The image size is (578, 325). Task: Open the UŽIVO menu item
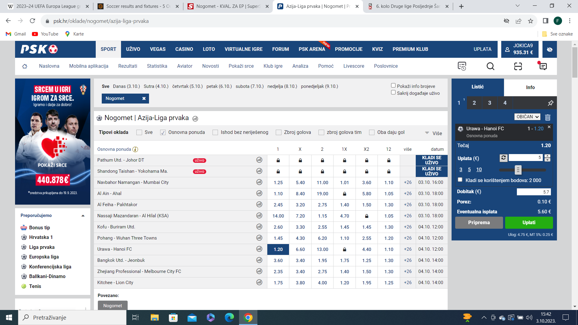point(133,49)
